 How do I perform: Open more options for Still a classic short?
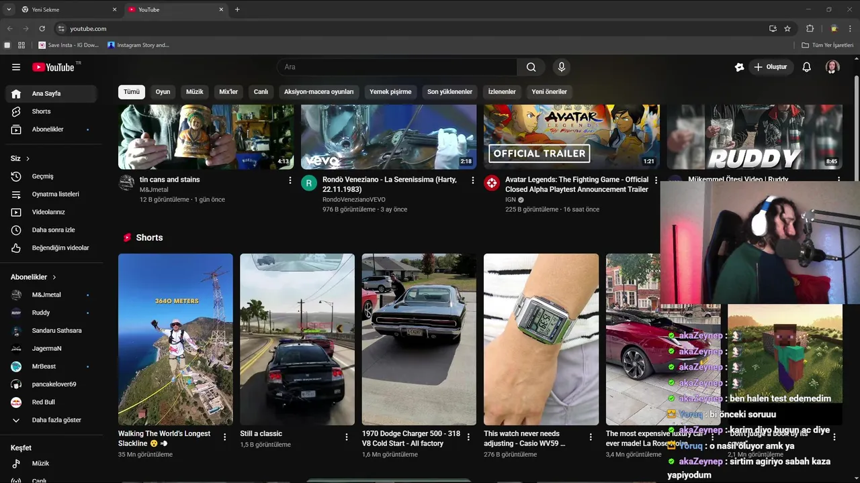point(347,437)
